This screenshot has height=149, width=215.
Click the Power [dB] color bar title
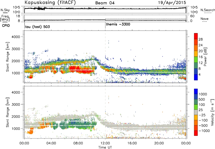click(205, 57)
